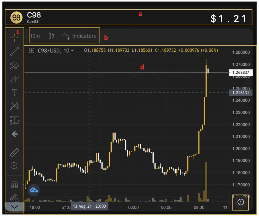Select the long position prediction tool
The height and width of the screenshot is (218, 259).
15,120
